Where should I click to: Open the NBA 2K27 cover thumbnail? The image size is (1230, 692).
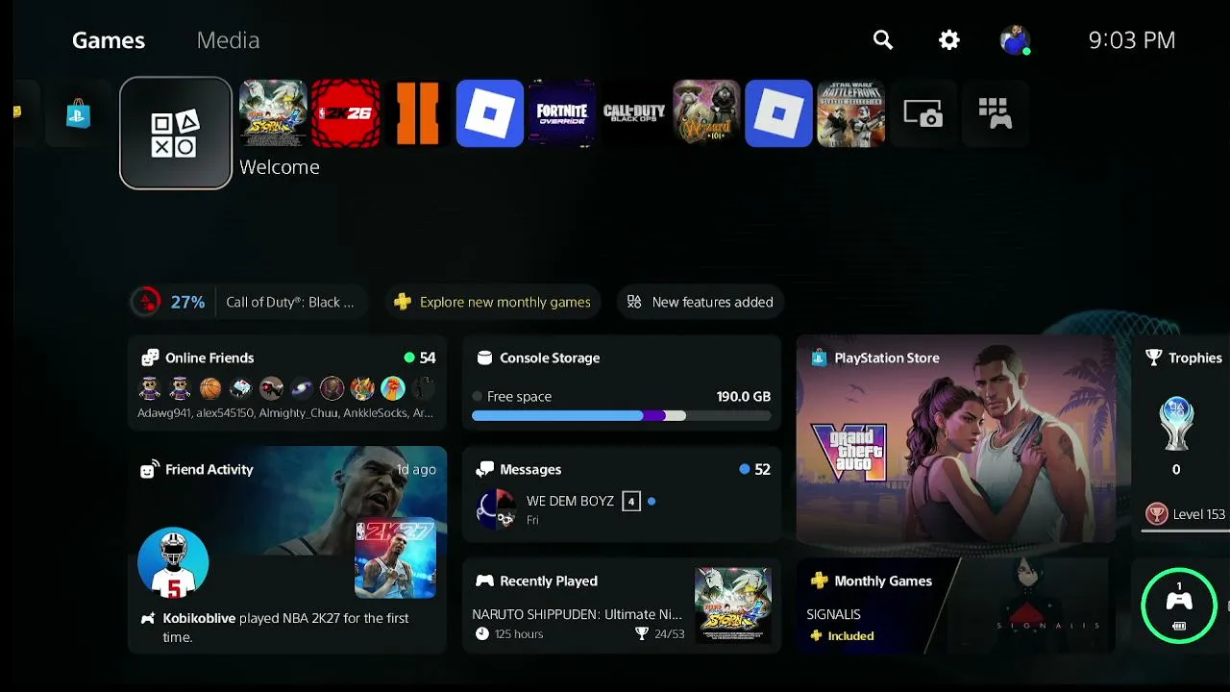(x=395, y=558)
